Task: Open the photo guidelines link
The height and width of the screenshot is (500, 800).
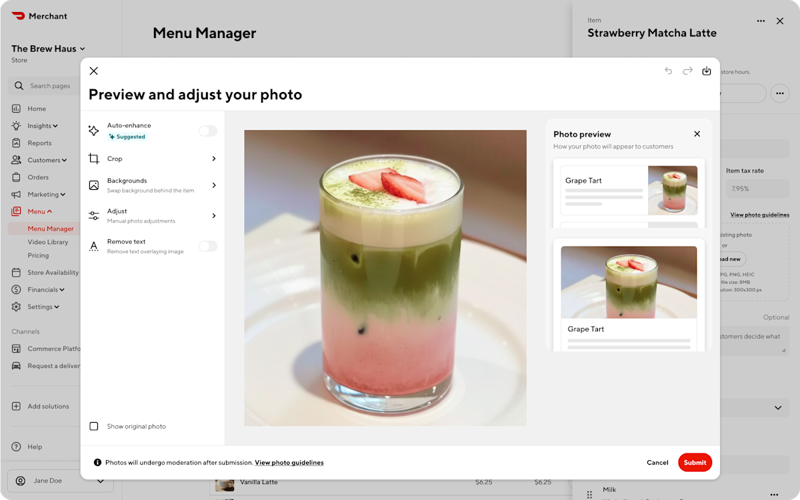Action: point(289,462)
